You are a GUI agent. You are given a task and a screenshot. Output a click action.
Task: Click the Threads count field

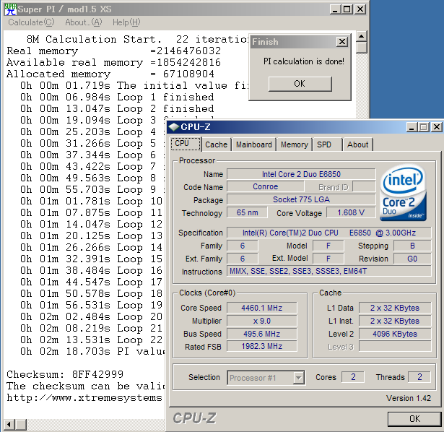419,377
